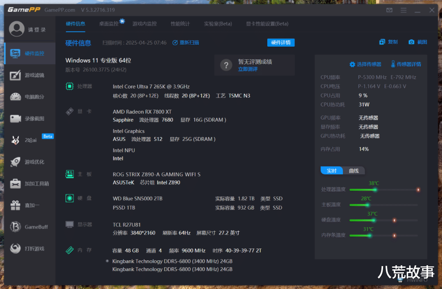Click the Intel NPU entry
The image size is (442, 289).
point(124,150)
